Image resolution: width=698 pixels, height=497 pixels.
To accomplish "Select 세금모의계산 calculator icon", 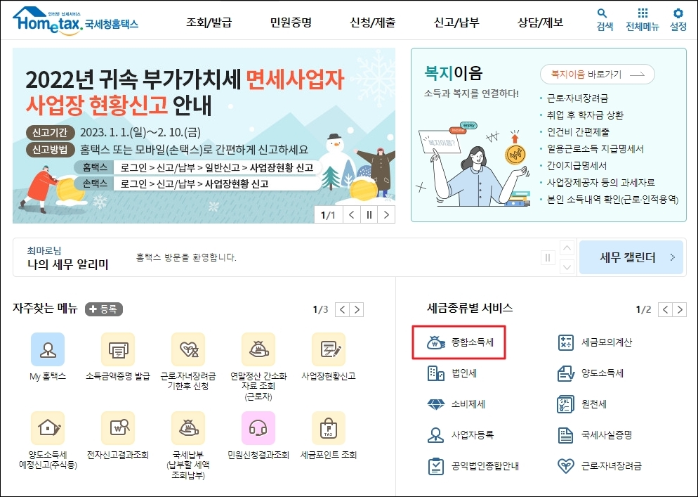I will click(x=566, y=342).
